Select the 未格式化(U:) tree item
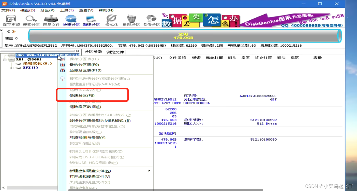 tap(38, 63)
